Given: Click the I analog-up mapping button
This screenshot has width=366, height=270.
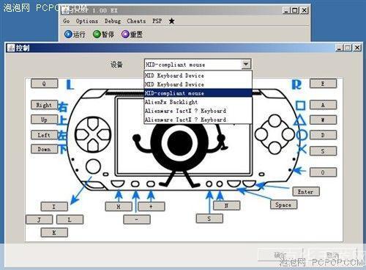Looking at the screenshot, I should point(54,207).
